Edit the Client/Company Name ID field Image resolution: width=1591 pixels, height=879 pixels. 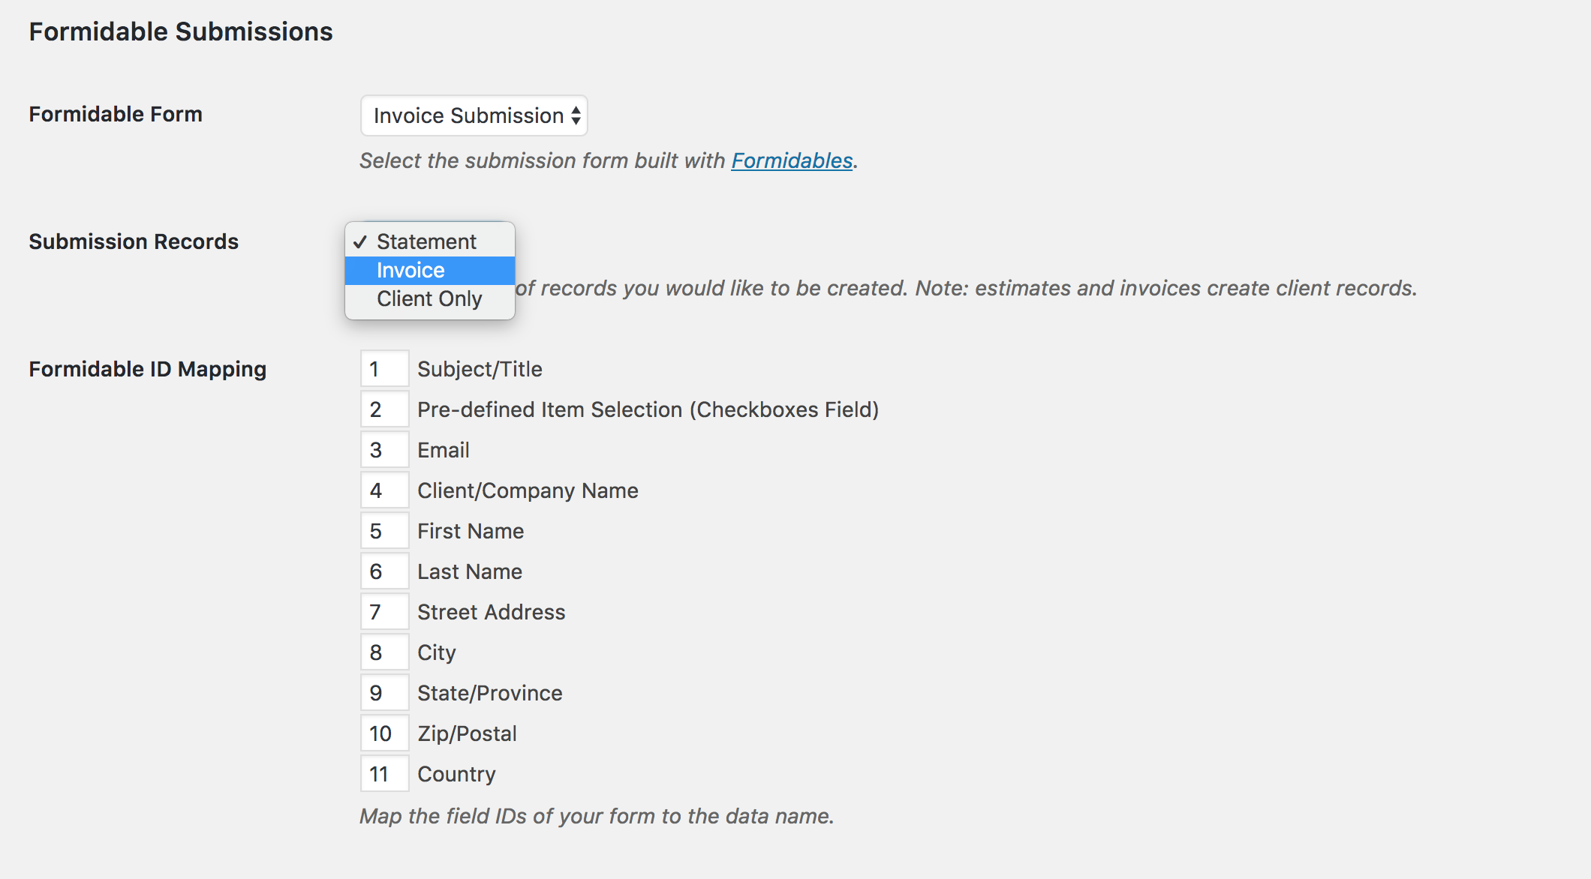[x=384, y=490]
